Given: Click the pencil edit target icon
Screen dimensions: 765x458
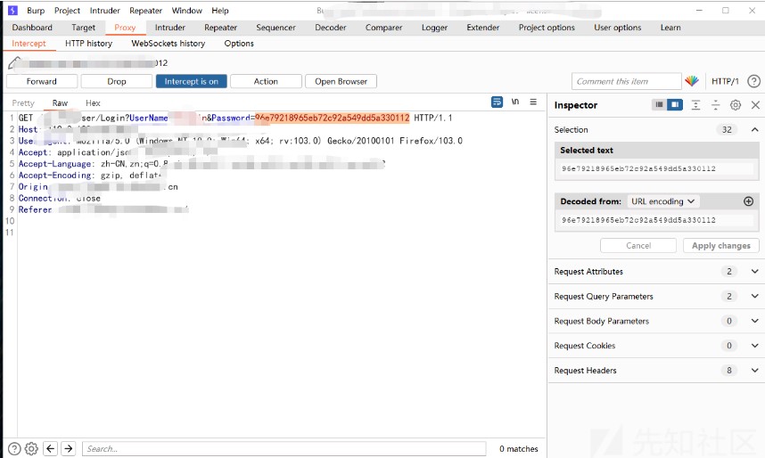Looking at the screenshot, I should (14, 63).
